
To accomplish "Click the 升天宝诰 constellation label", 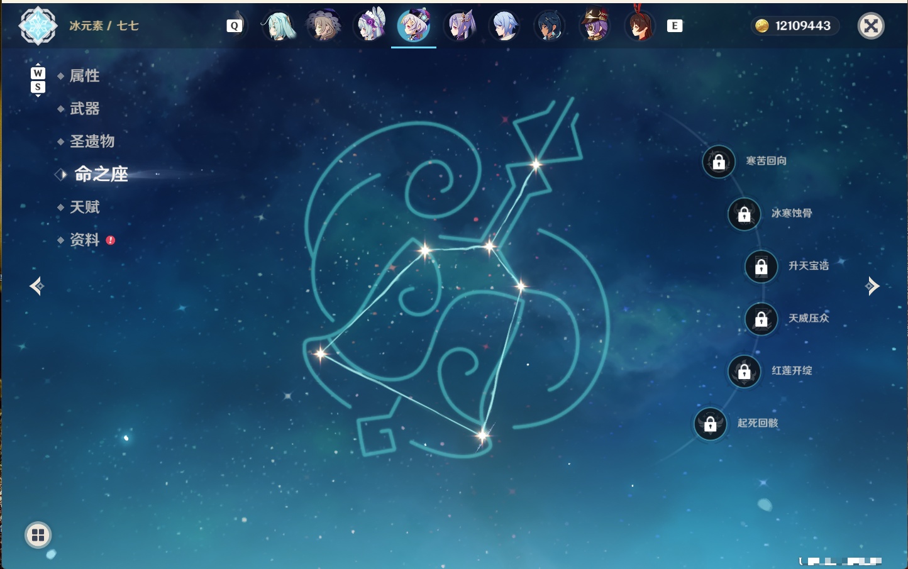I will click(x=809, y=266).
